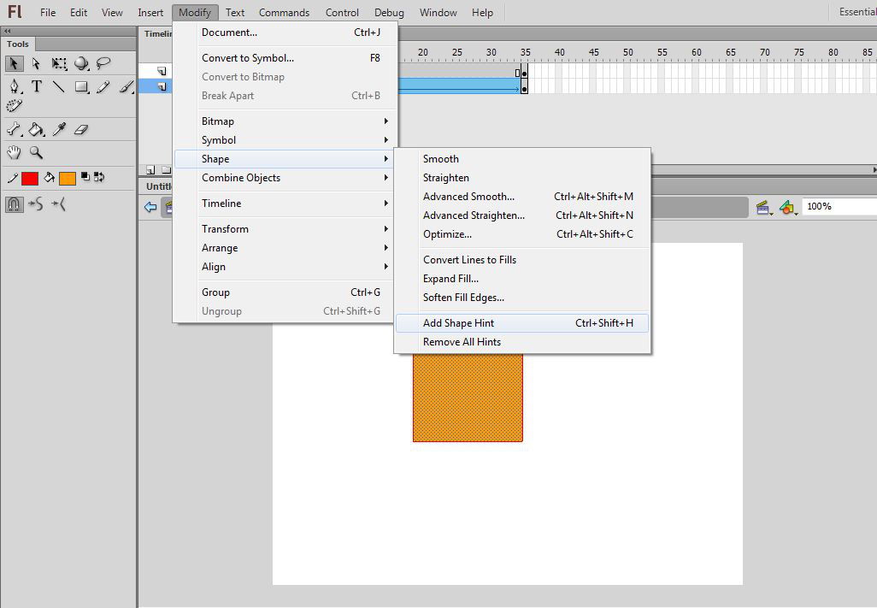Select the Selection (arrow) tool
Viewport: 877px width, 608px height.
click(14, 63)
